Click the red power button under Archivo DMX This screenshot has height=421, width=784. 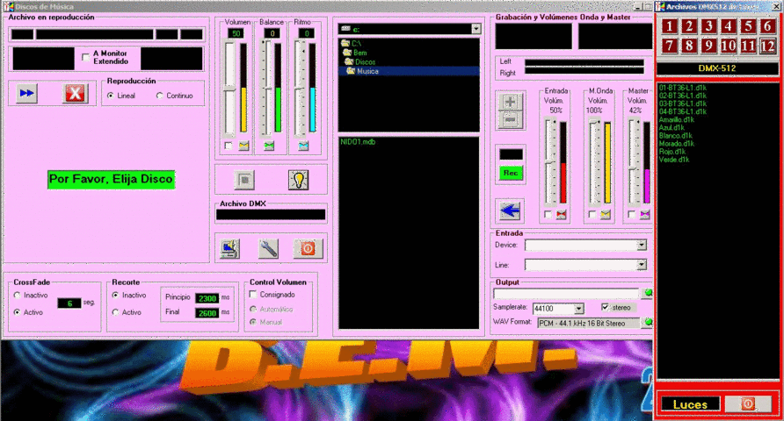coord(308,248)
